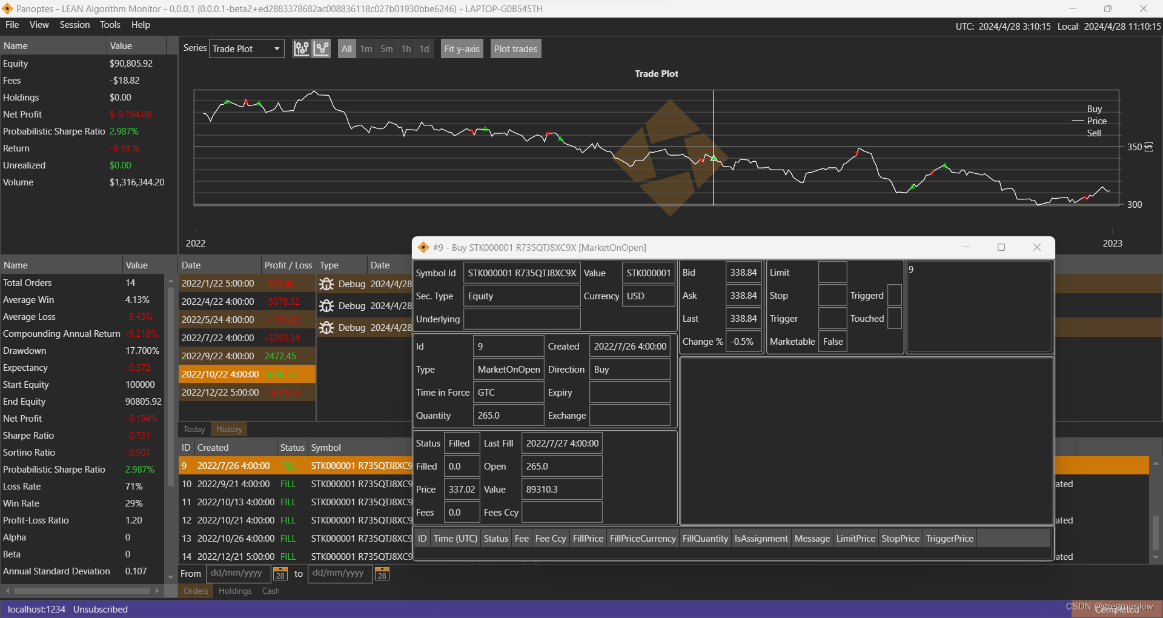Click down arrow on orders list scrollbar
The width and height of the screenshot is (1163, 618).
pos(1156,557)
